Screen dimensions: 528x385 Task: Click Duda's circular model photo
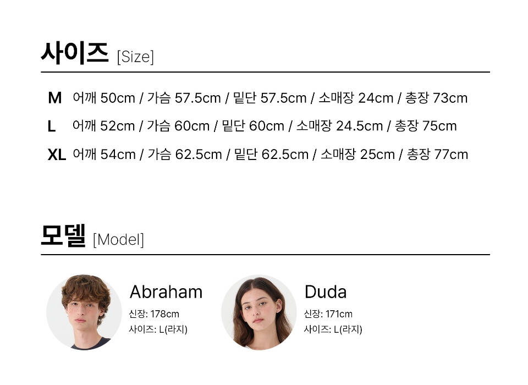click(259, 312)
